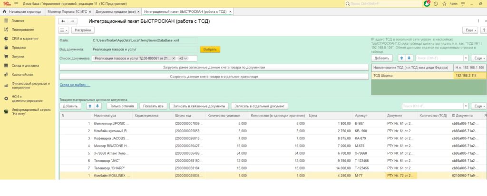Image resolution: width=487 pixels, height=196 pixels.
Task: Move the TSD row up with the arrow
Action: click(400, 58)
